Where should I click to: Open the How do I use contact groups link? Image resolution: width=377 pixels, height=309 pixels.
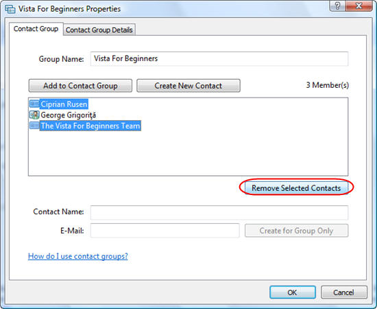(x=78, y=256)
